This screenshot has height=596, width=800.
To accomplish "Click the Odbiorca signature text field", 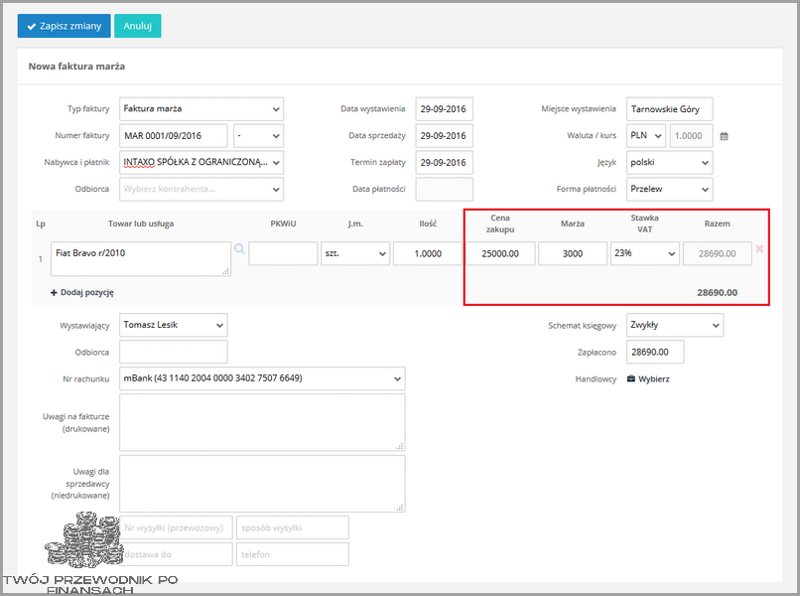I will point(174,352).
